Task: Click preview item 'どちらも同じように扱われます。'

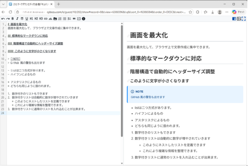Action: (158, 126)
